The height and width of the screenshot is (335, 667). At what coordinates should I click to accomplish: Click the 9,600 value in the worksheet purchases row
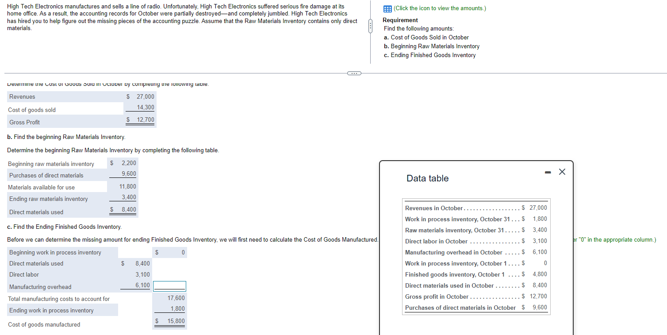[x=129, y=173]
